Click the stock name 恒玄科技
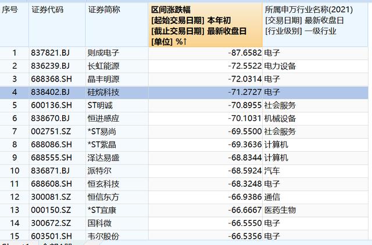The image size is (372, 245). pyautogui.click(x=103, y=184)
